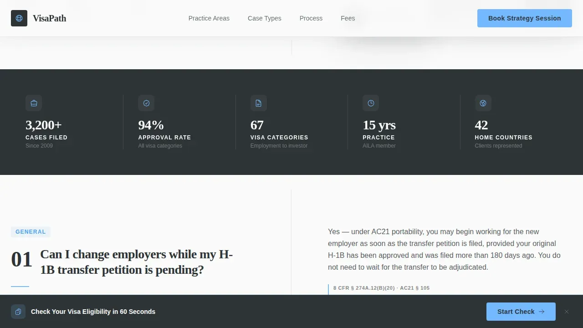Click the globe icon above Home Countries
Image resolution: width=583 pixels, height=328 pixels.
pyautogui.click(x=483, y=103)
